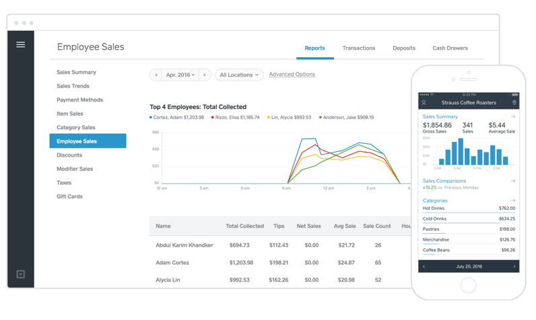Click red legend dot for Rizzo, Elisa

pos(213,118)
